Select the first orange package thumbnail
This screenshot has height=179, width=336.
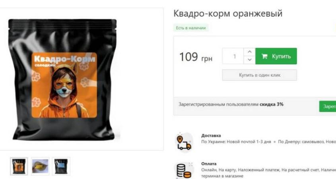tap(19, 166)
